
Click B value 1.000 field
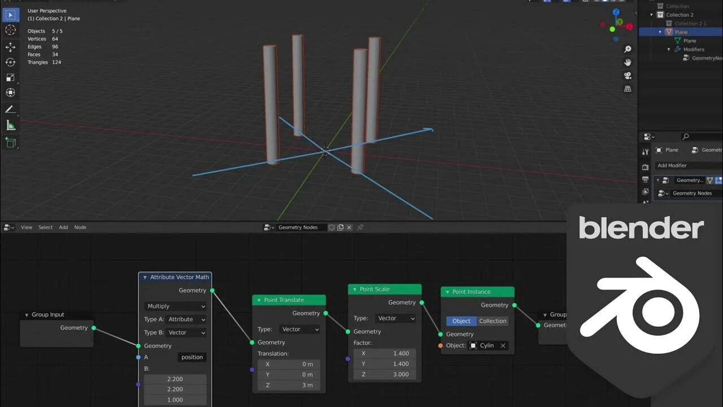point(175,400)
